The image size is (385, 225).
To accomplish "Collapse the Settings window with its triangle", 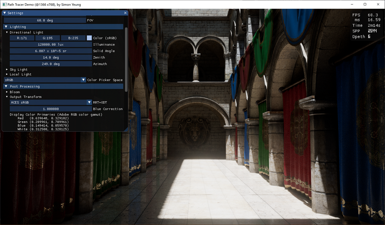I will [5, 13].
